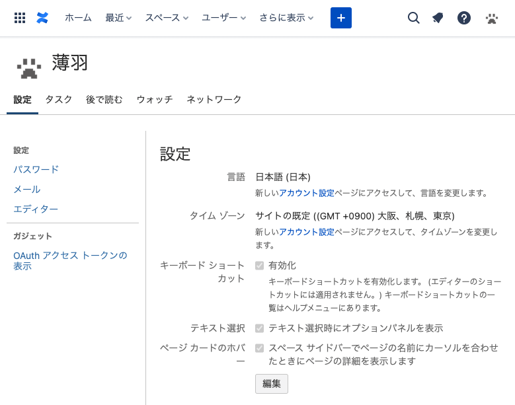Expand the さらに表示 dropdown menu
Viewport: 515px width, 405px height.
[x=286, y=18]
